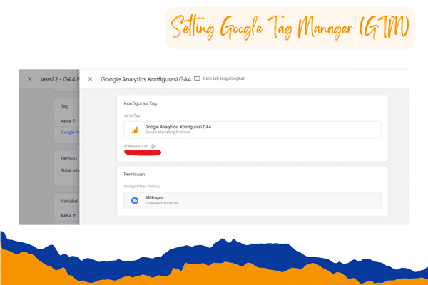
Task: Open the Google Analytics: Konfigurasi GA4 tag type
Action: click(x=253, y=130)
